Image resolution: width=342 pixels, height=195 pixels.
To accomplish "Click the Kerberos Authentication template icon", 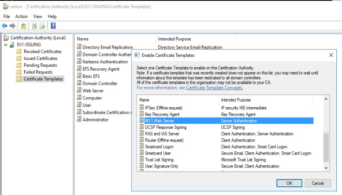I will 79,62.
